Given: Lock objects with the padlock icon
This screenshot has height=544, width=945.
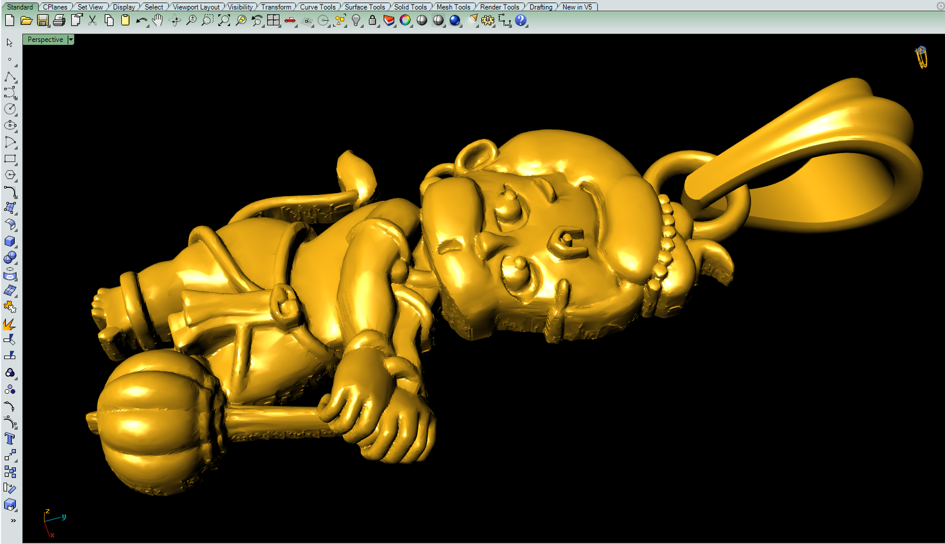Looking at the screenshot, I should pos(372,21).
